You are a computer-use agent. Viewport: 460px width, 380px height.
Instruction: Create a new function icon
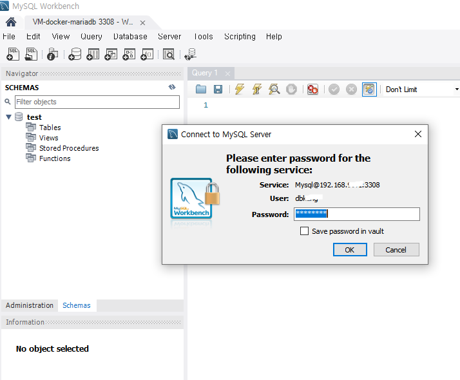point(147,54)
